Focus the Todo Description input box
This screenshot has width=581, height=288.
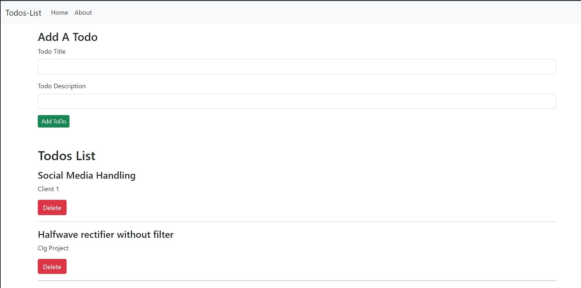click(297, 101)
